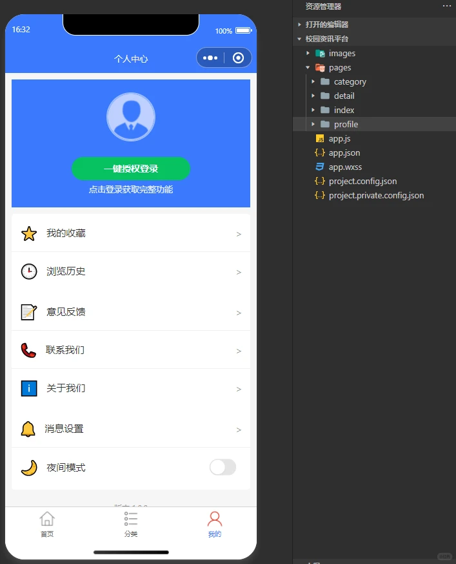This screenshot has width=456, height=564.
Task: Expand the profile folder arrow
Action: (x=313, y=124)
